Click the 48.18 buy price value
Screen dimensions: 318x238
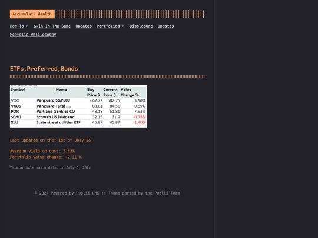point(97,112)
